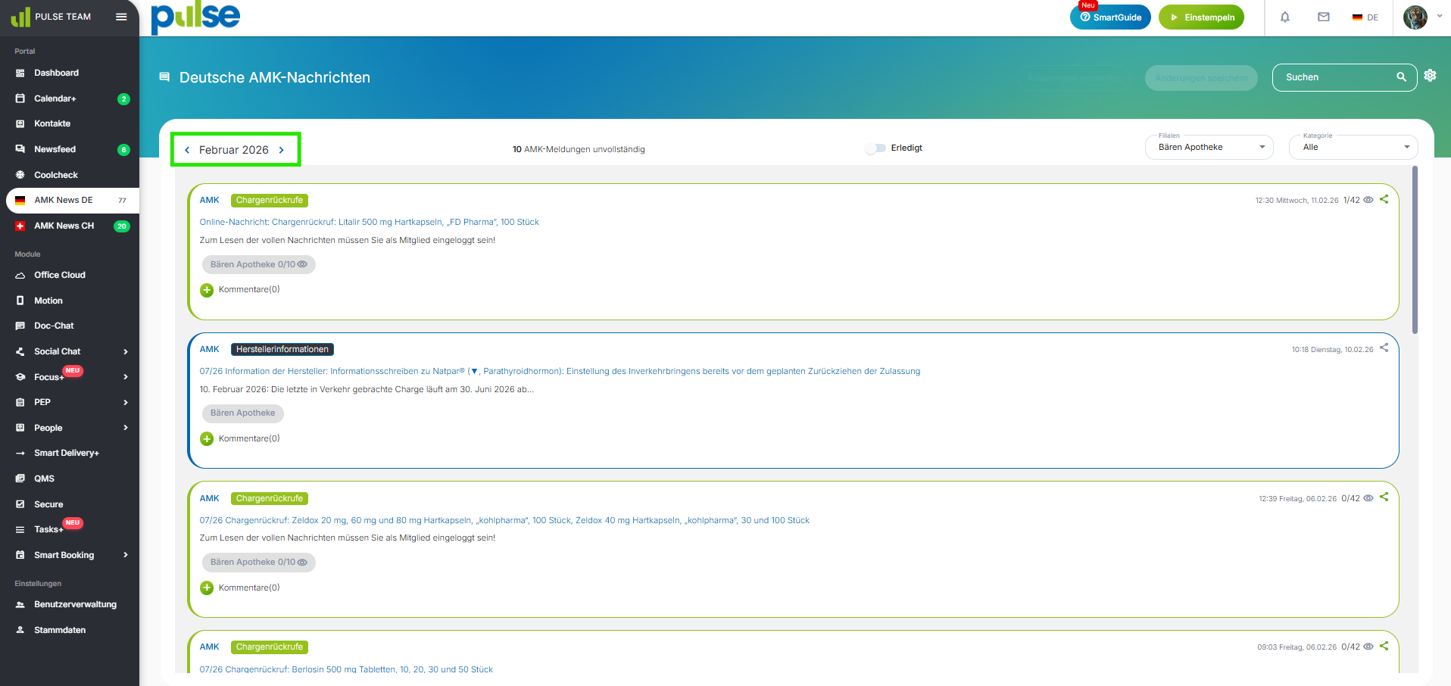Open page settings gear icon
The height and width of the screenshot is (686, 1451).
pos(1430,75)
